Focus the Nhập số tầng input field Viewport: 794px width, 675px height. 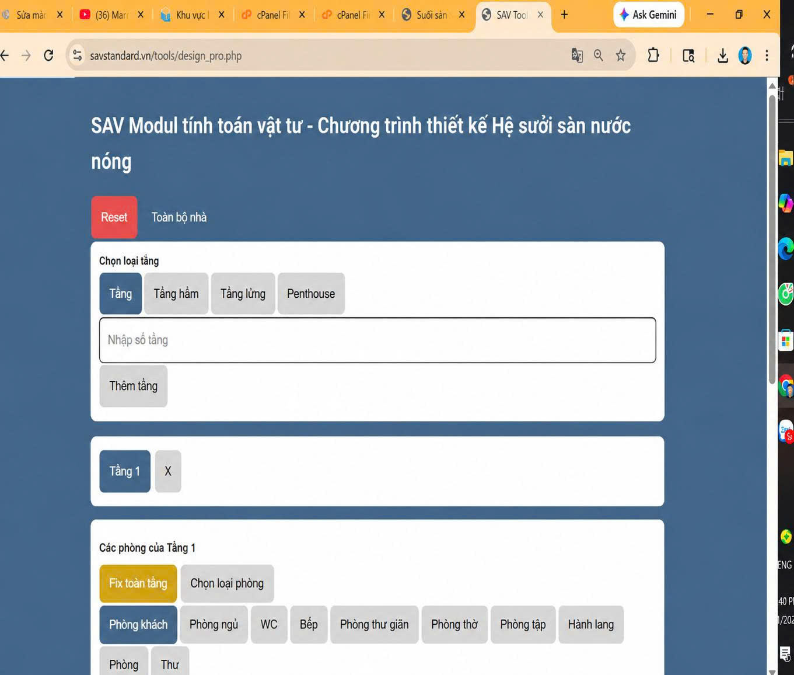click(377, 340)
